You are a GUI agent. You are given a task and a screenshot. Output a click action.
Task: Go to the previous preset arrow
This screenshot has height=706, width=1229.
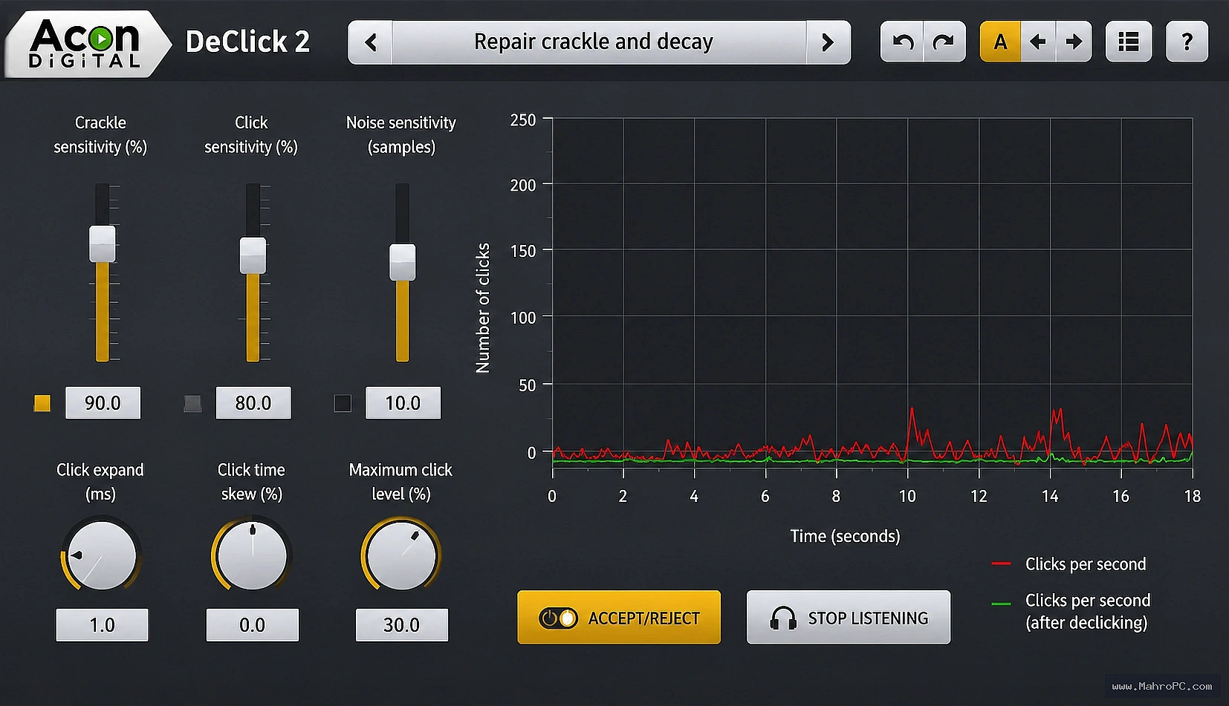[x=371, y=42]
